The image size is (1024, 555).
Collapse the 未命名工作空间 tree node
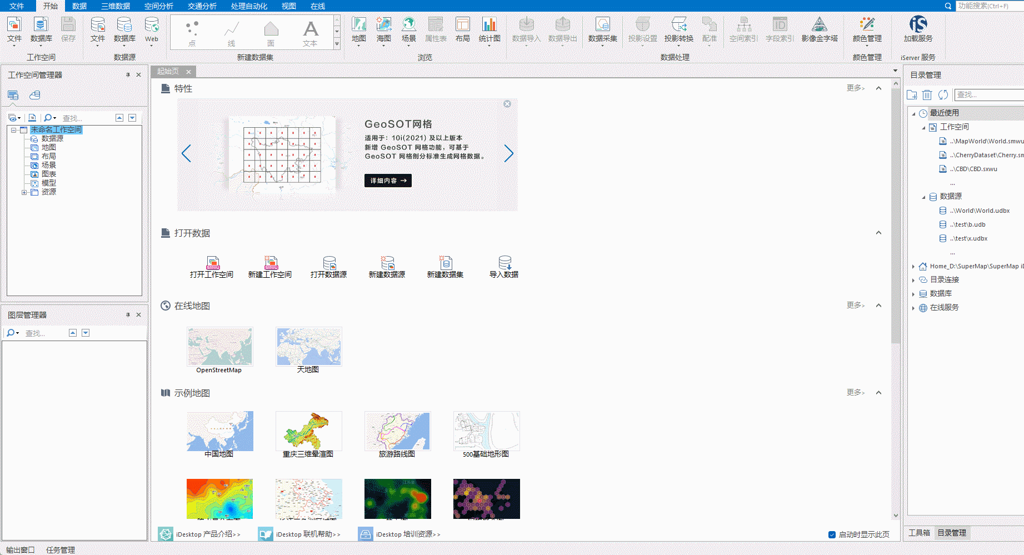(13, 130)
